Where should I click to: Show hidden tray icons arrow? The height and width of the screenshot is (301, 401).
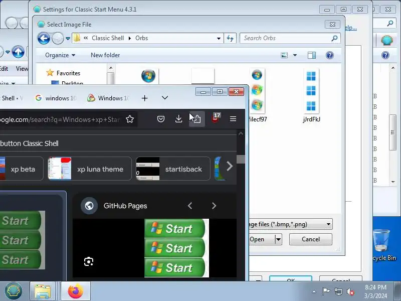coord(314,291)
